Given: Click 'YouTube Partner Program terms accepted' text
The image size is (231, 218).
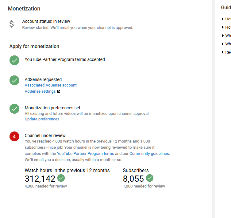Looking at the screenshot, I should (x=65, y=59).
